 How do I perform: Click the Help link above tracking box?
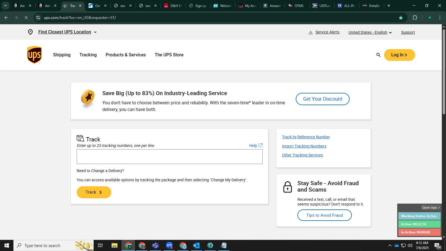[253, 146]
